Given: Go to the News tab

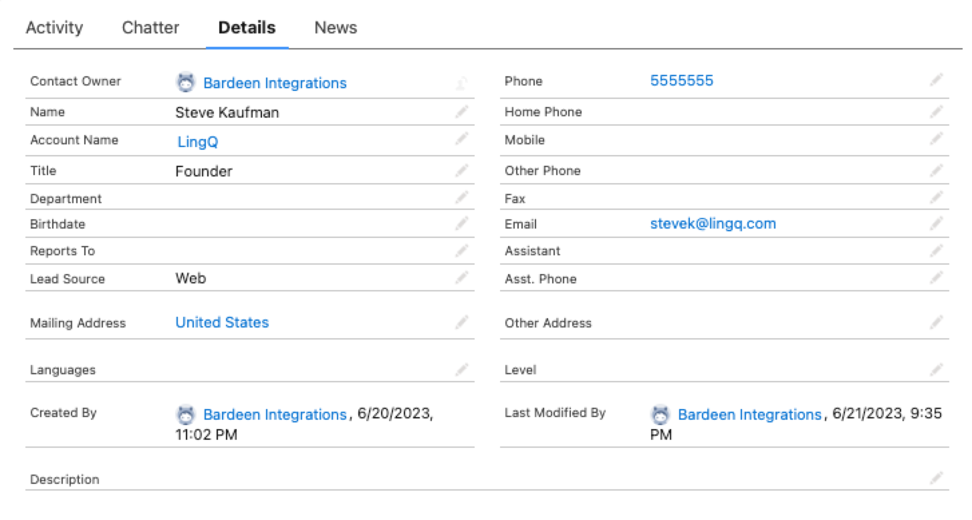Looking at the screenshot, I should coord(336,27).
